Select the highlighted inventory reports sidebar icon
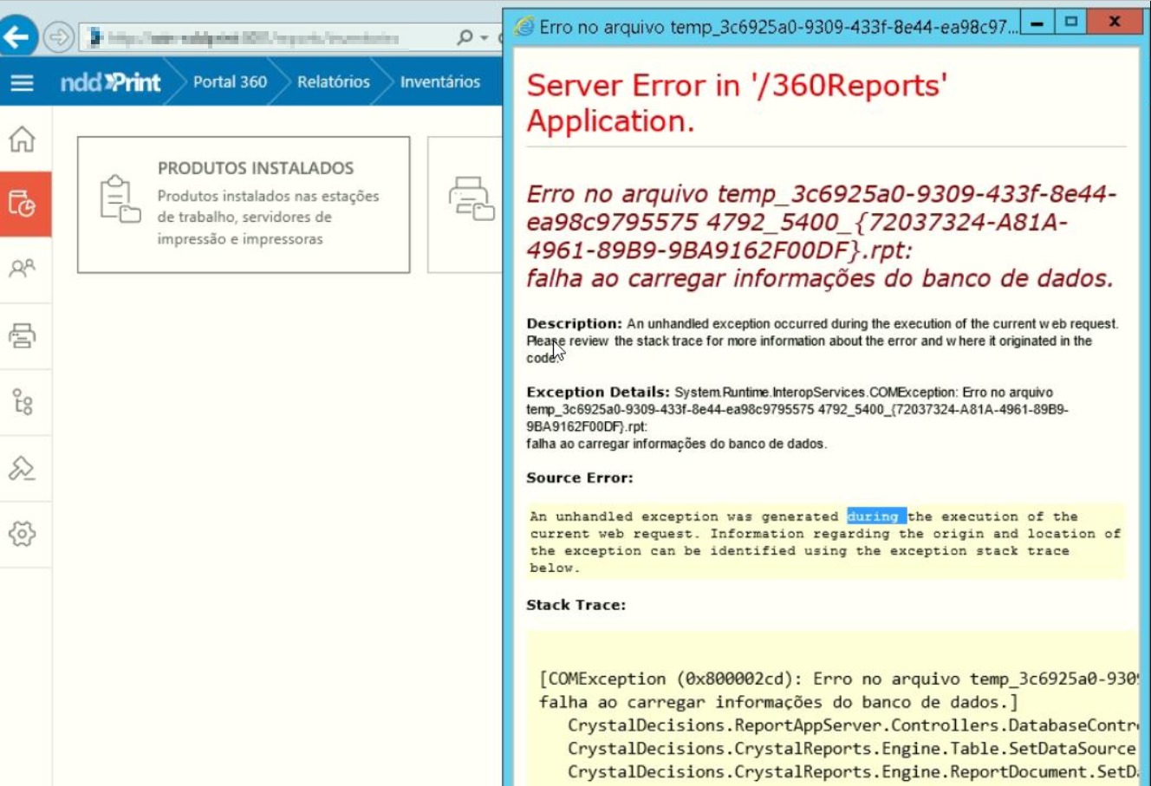Viewport: 1151px width, 786px height. [x=23, y=205]
